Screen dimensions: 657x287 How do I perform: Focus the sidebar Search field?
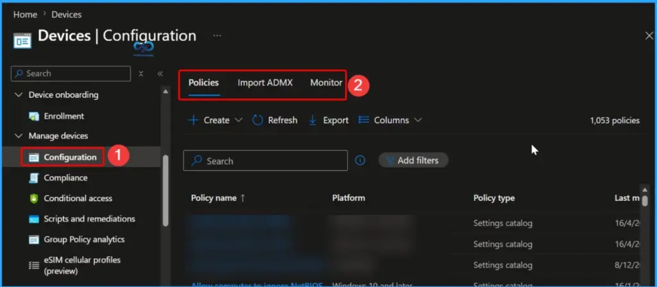point(71,73)
